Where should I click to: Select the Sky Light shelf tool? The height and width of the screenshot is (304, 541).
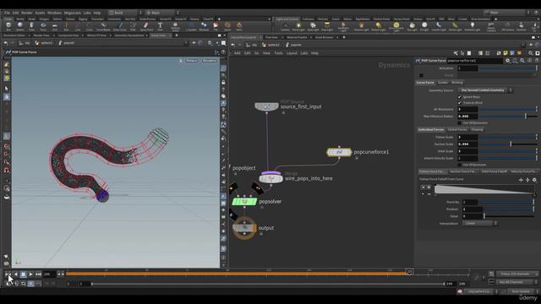tap(412, 27)
